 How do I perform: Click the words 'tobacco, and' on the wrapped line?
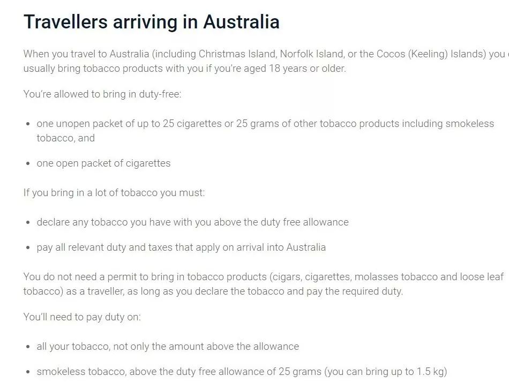click(x=65, y=138)
